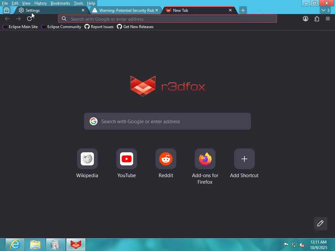This screenshot has width=335, height=251.
Task: Go back with the back arrow
Action: tap(7, 19)
